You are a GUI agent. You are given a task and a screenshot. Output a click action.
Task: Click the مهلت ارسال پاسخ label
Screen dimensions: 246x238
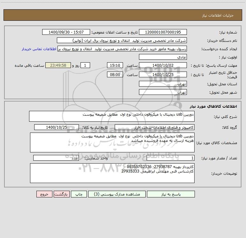pyautogui.click(x=221, y=65)
